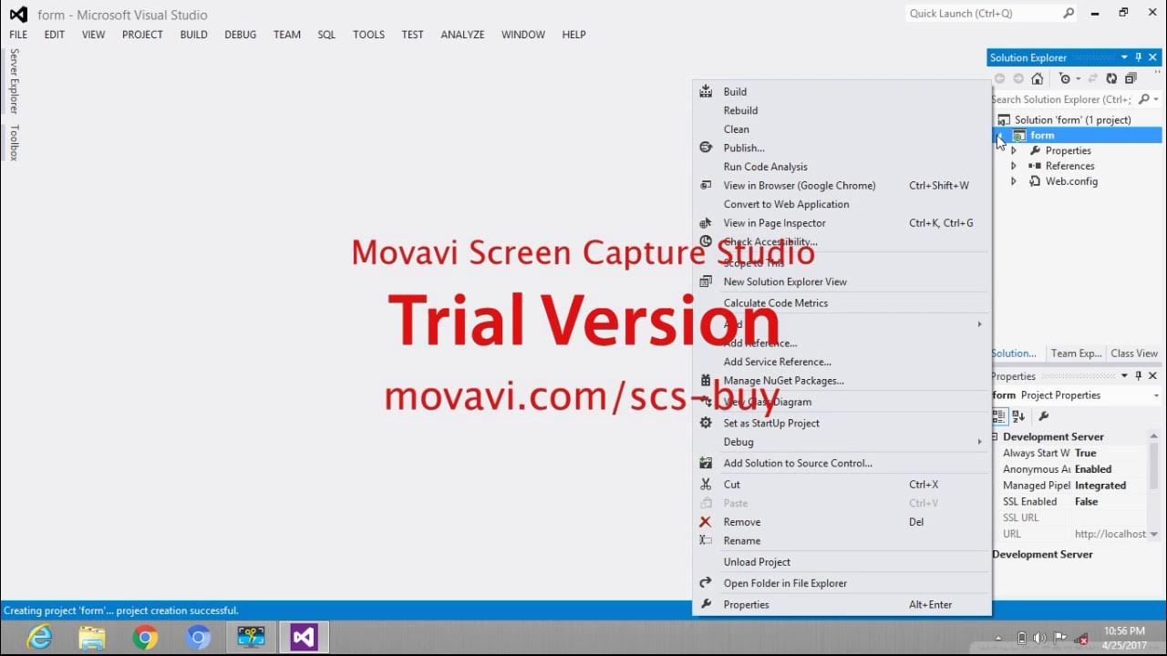1167x656 pixels.
Task: Open the PROJECT menu
Action: click(x=142, y=35)
